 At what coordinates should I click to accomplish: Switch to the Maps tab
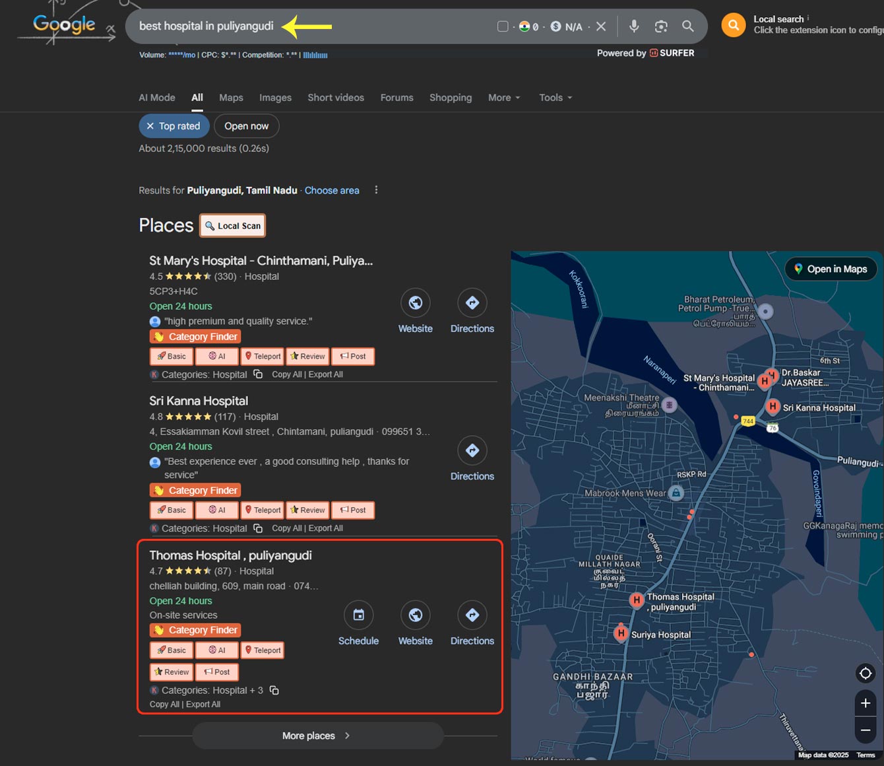click(231, 98)
